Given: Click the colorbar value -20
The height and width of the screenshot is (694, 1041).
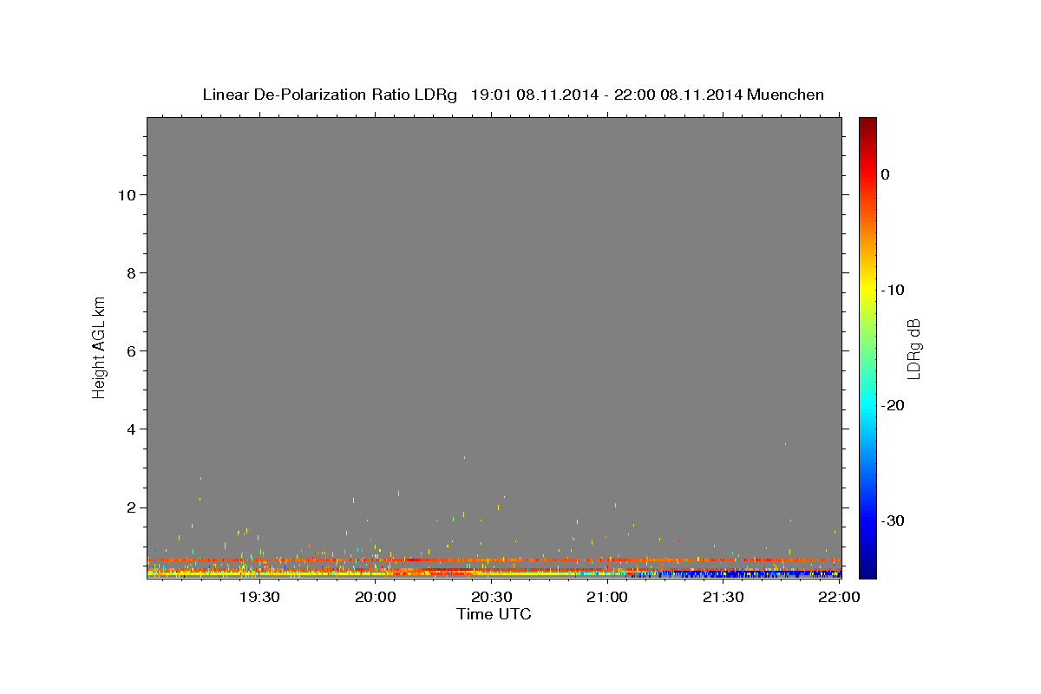Looking at the screenshot, I should [x=893, y=405].
